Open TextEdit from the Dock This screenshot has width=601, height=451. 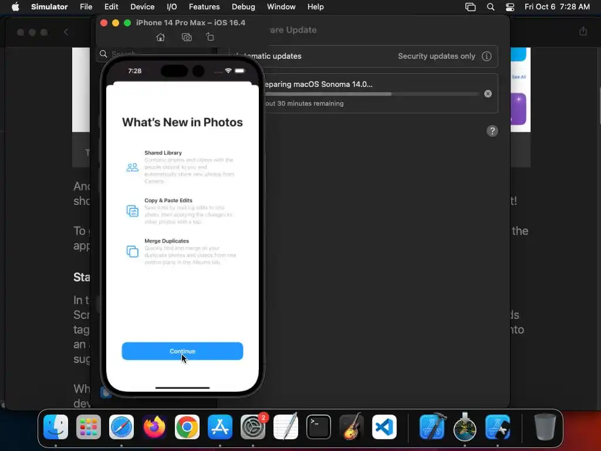286,427
